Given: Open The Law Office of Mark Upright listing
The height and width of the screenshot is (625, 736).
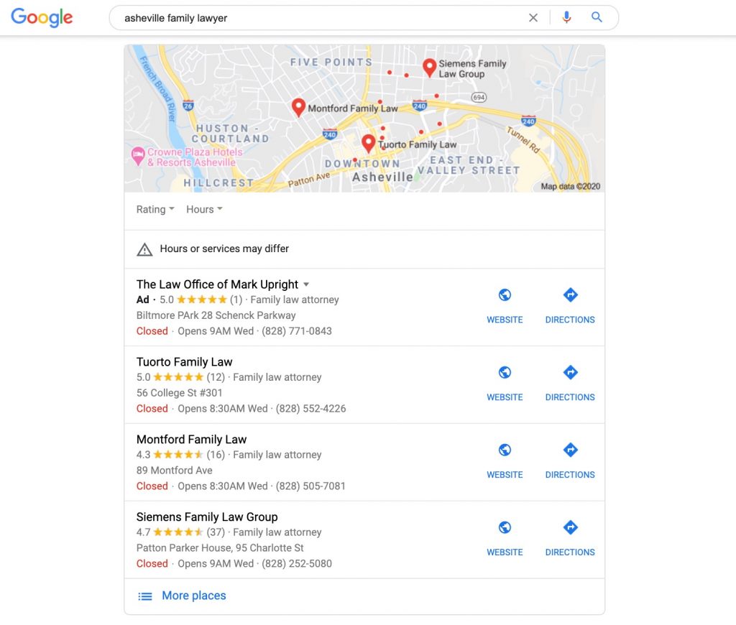Looking at the screenshot, I should (217, 284).
